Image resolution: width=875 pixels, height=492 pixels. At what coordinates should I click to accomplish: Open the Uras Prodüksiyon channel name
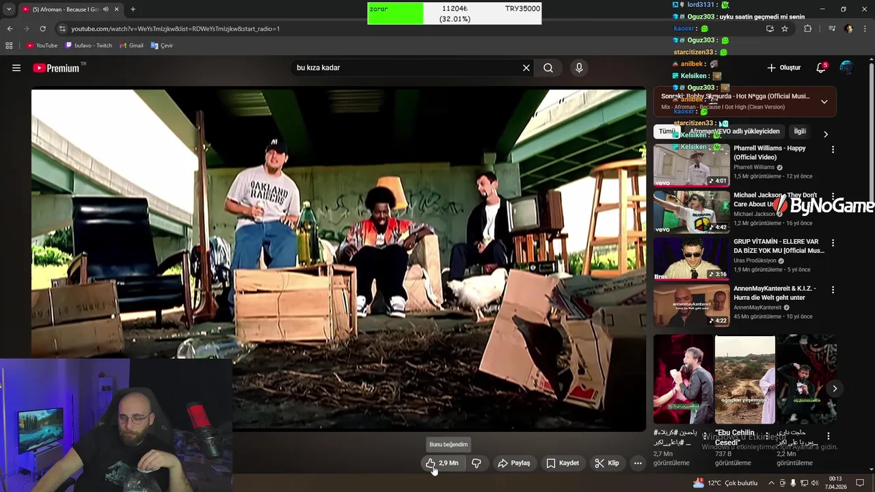pos(755,260)
